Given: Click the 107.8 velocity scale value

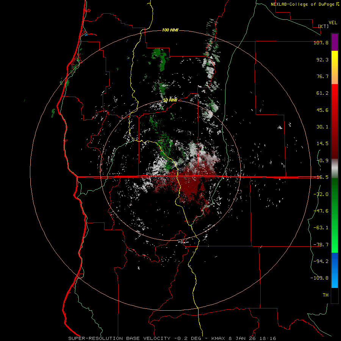Looking at the screenshot, I should tap(321, 42).
